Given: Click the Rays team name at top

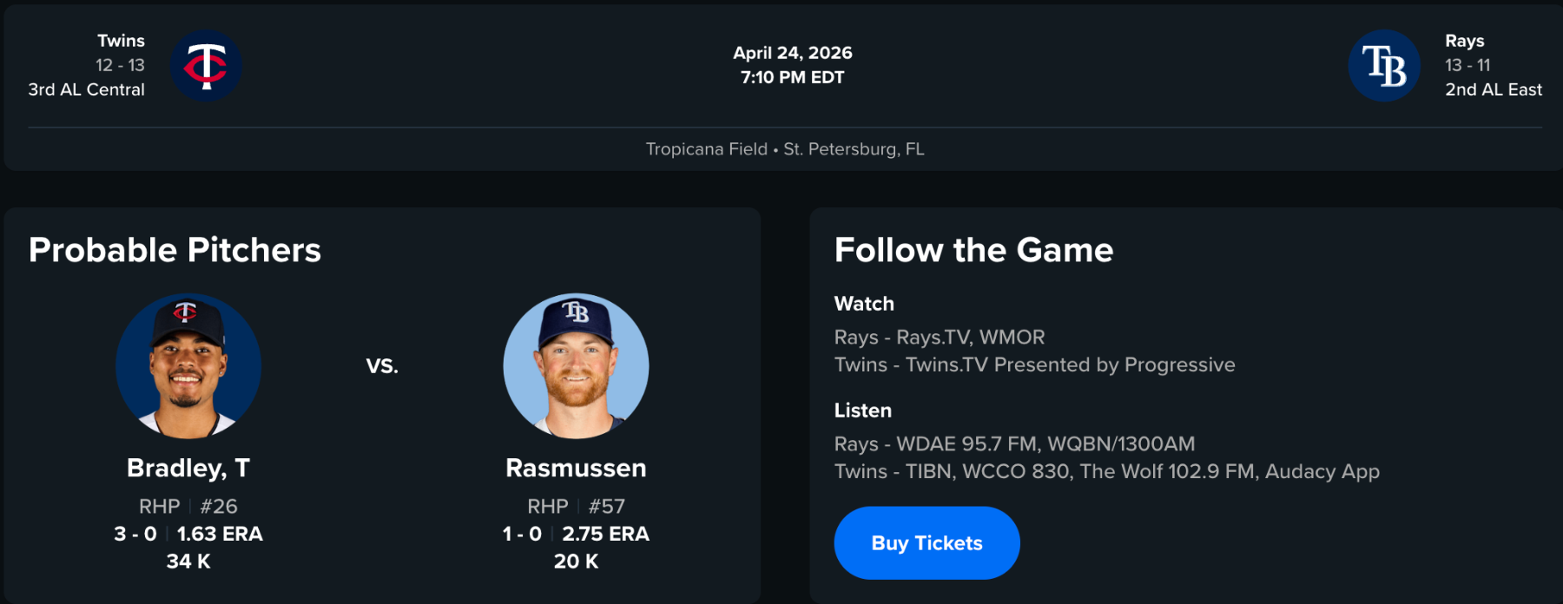Looking at the screenshot, I should (1464, 41).
